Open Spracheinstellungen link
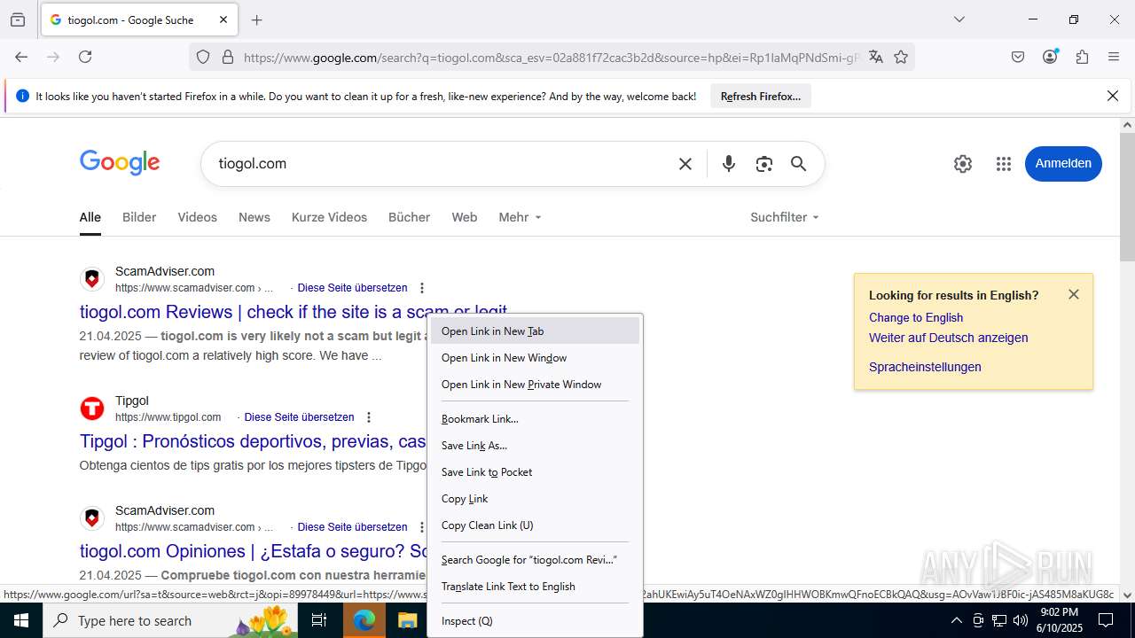Screen dimensions: 1135x638 coord(925,367)
